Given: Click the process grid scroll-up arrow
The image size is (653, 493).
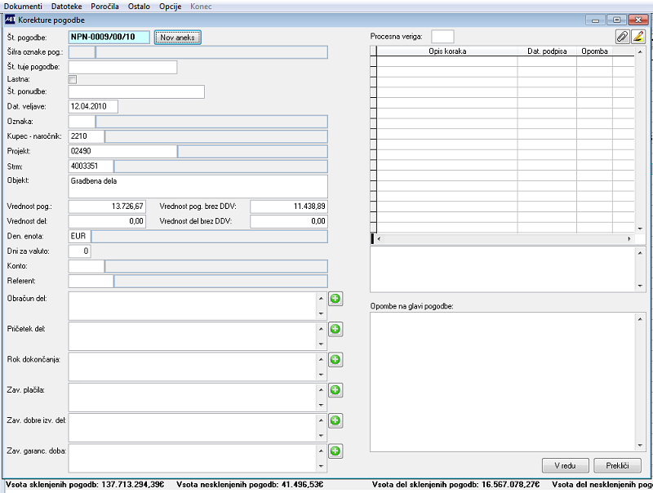Looking at the screenshot, I should click(x=640, y=51).
